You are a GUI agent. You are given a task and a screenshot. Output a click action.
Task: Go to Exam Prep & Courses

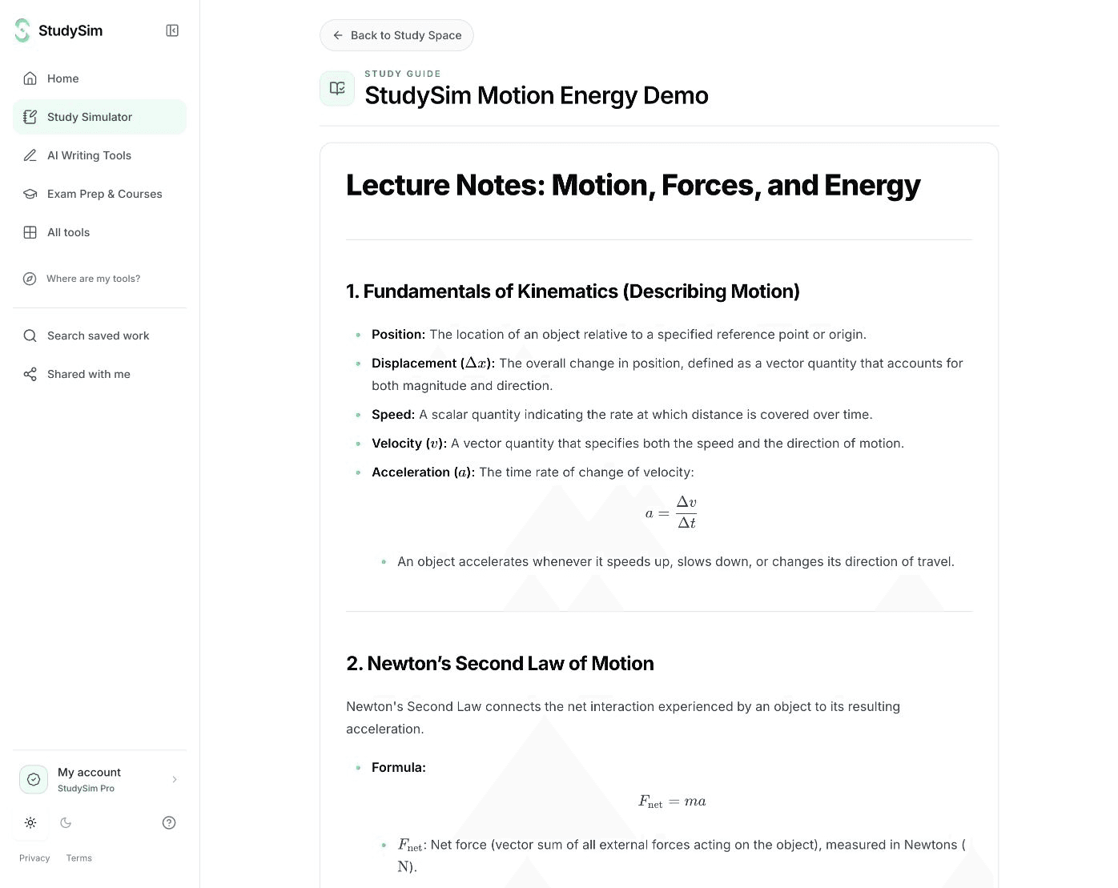click(x=99, y=194)
